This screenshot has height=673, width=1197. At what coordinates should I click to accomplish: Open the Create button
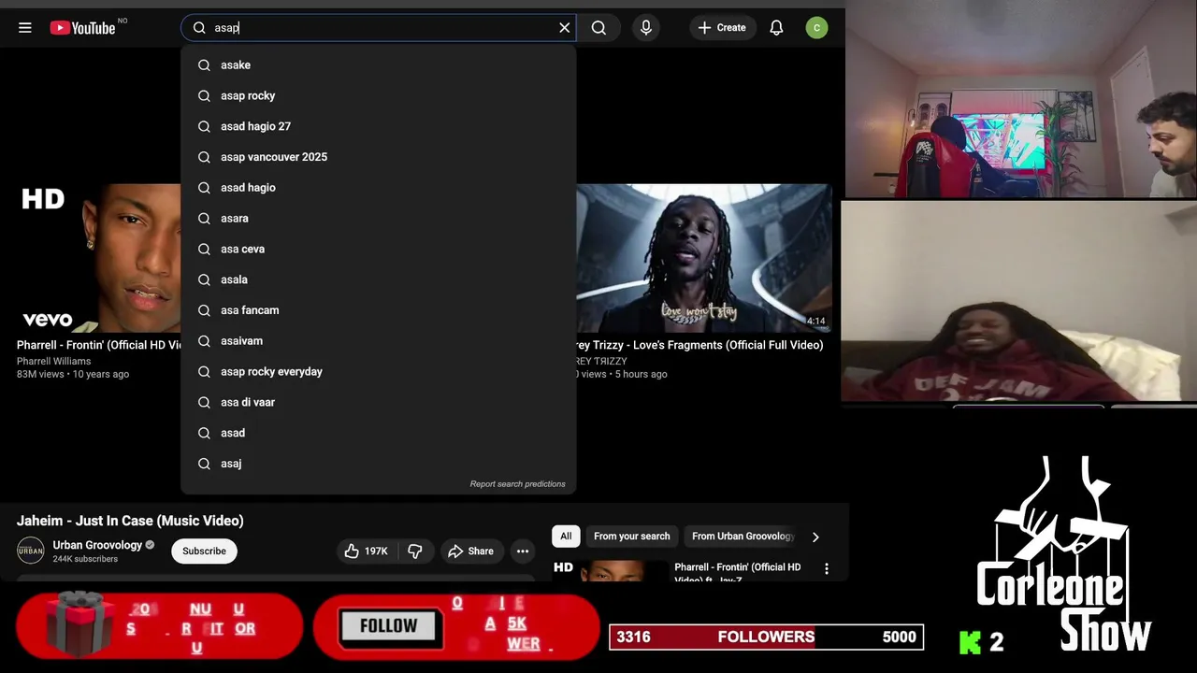tap(722, 28)
